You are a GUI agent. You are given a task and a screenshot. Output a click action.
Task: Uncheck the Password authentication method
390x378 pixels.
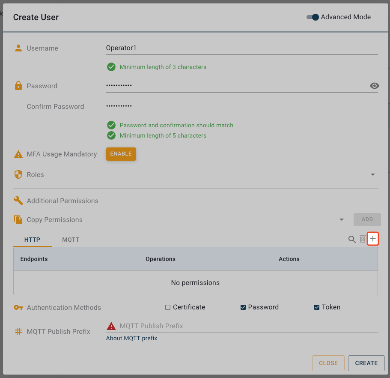(243, 307)
